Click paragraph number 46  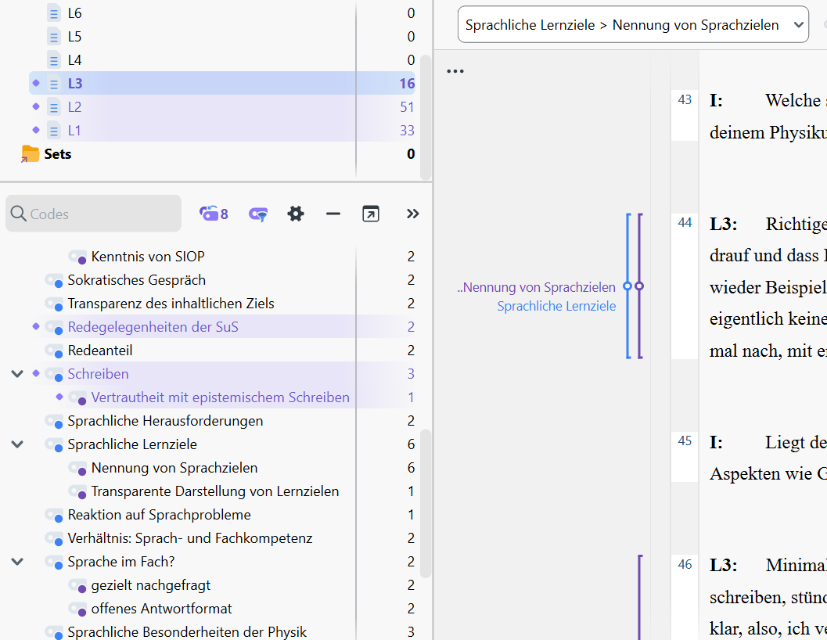[x=685, y=565]
